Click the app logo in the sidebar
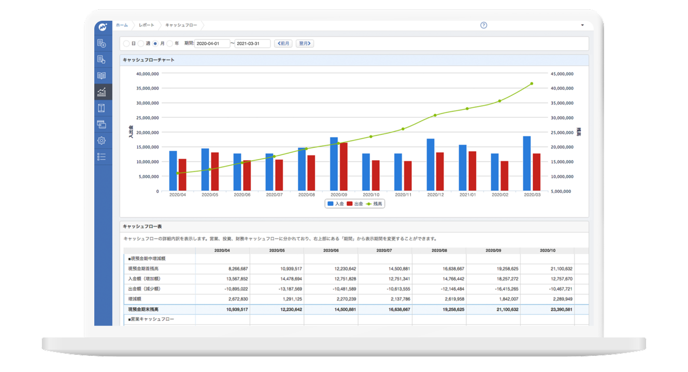688x372 pixels. [103, 26]
